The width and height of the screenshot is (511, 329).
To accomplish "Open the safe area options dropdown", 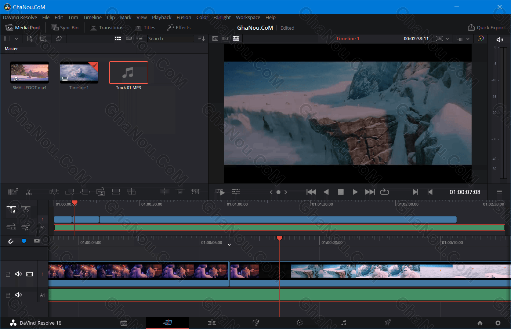I will tap(447, 38).
